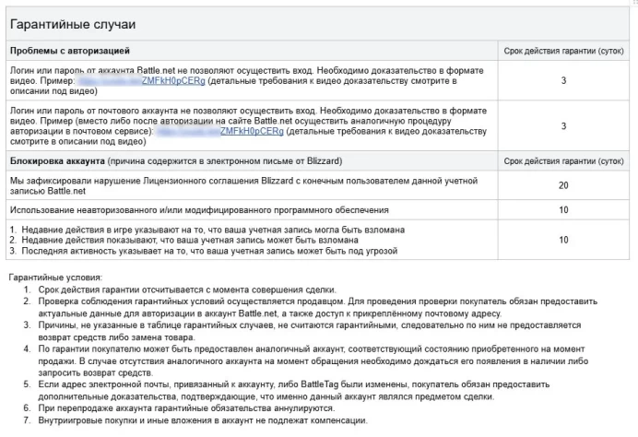Select condition 1 about warranty period start
Image resolution: width=638 pixels, height=437 pixels.
coord(180,289)
